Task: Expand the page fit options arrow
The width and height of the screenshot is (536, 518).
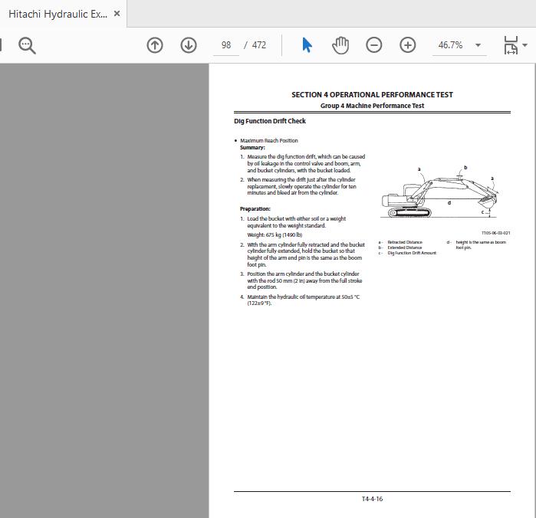Action: coord(524,45)
